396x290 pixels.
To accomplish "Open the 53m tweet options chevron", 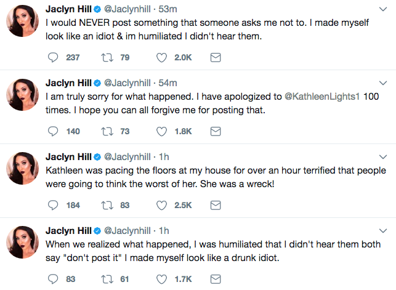I will point(383,9).
